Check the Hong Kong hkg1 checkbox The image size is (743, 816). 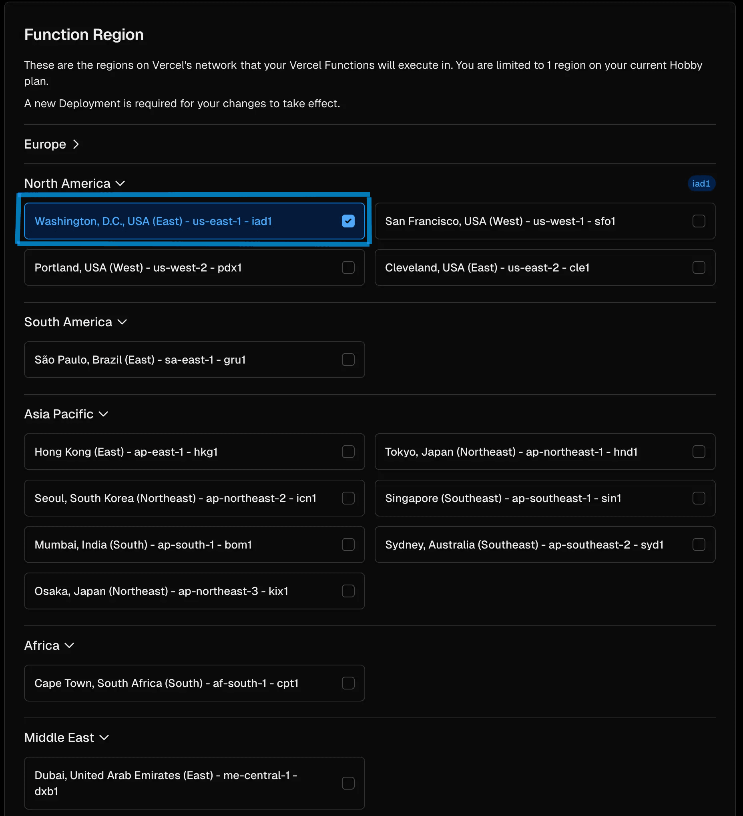(x=348, y=452)
